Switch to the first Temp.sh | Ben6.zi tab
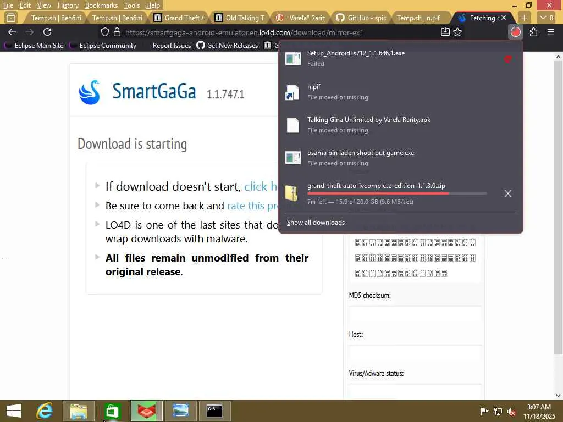The width and height of the screenshot is (563, 422). (57, 18)
